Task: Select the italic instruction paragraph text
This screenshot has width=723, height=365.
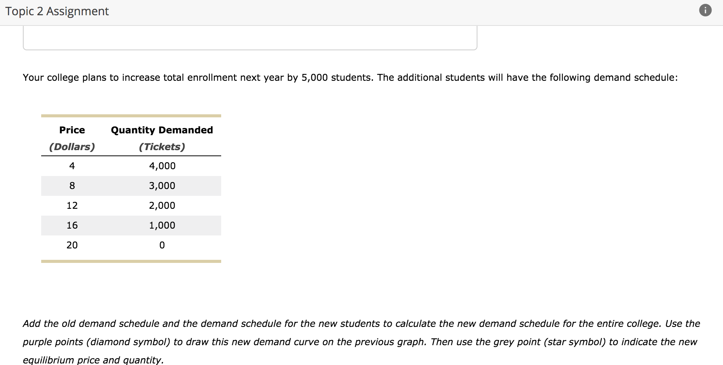Action: (343, 341)
